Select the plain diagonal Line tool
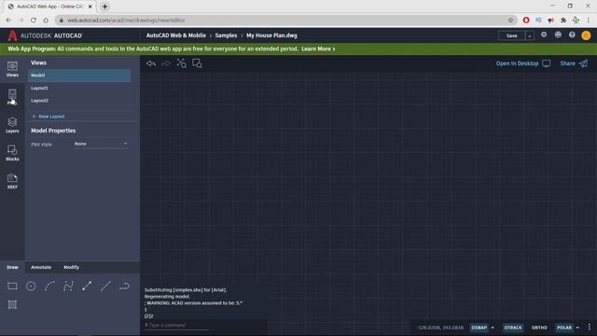Image resolution: width=597 pixels, height=336 pixels. point(105,287)
